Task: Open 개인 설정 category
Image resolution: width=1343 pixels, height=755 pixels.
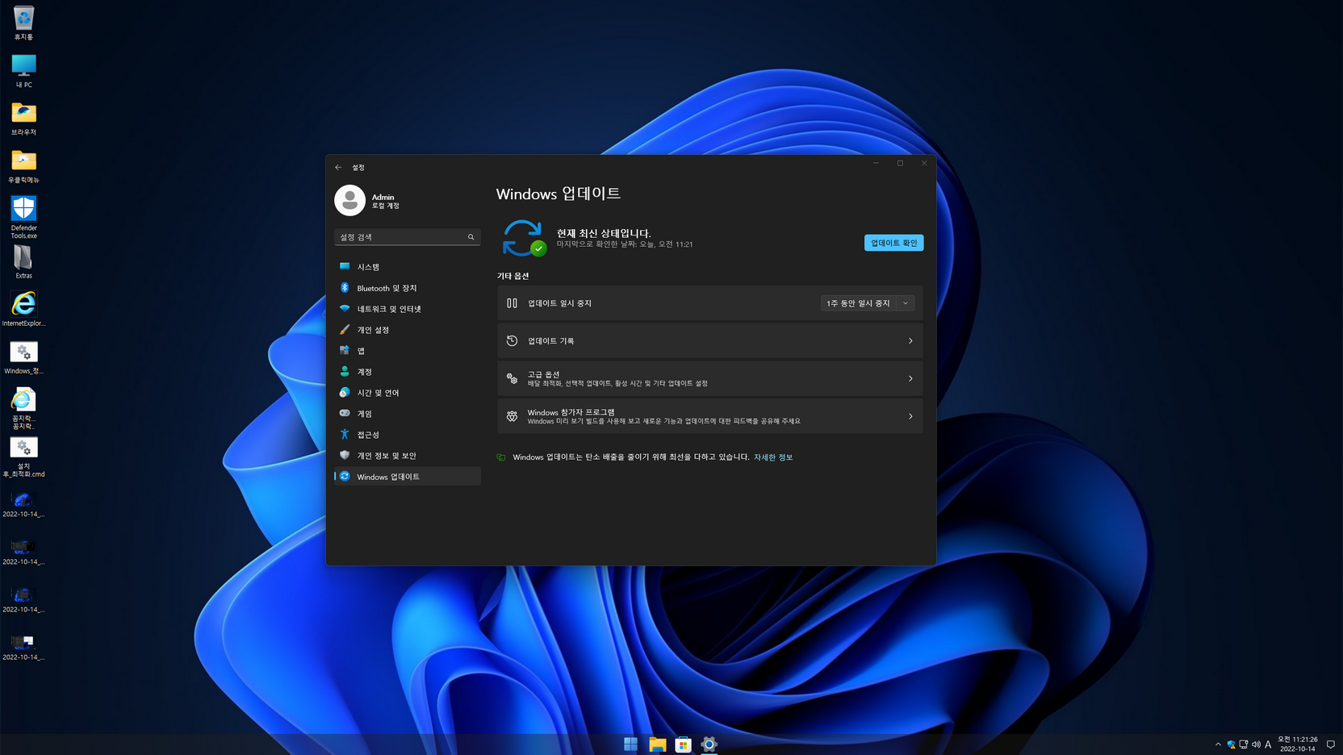Action: tap(407, 330)
